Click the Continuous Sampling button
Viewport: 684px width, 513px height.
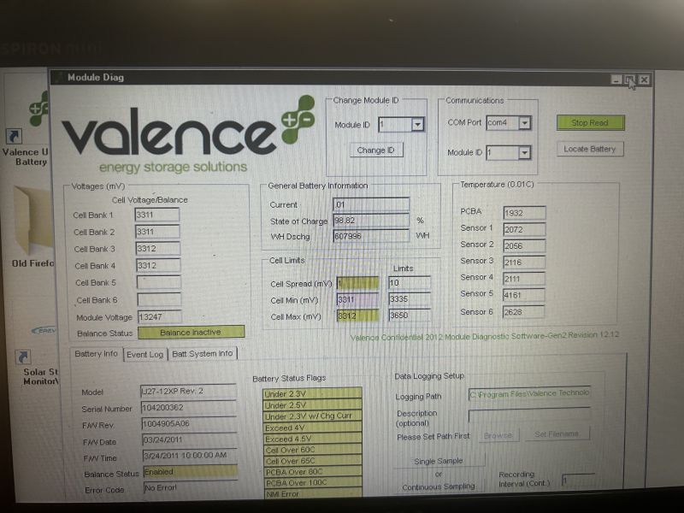click(439, 486)
